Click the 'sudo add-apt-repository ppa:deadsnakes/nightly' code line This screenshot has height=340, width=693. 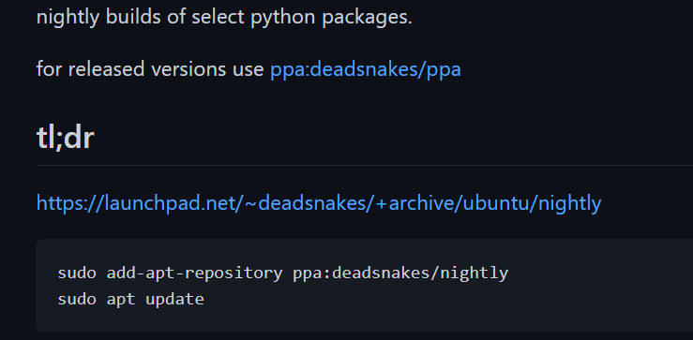pos(283,273)
